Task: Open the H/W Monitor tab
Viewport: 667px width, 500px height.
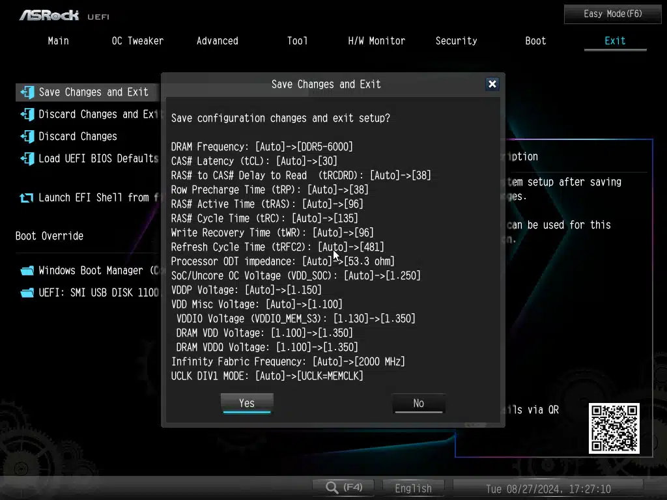Action: (x=376, y=40)
